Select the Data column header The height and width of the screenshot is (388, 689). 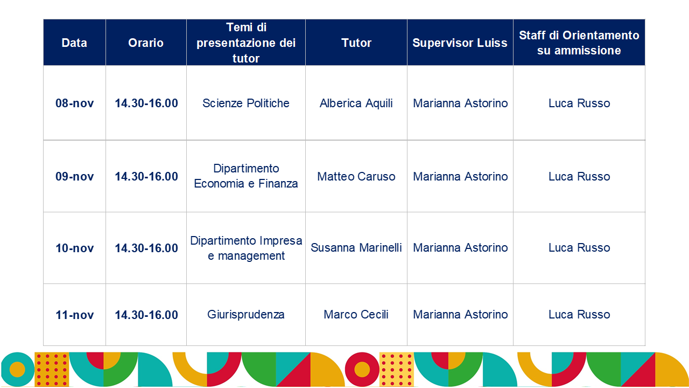[74, 43]
